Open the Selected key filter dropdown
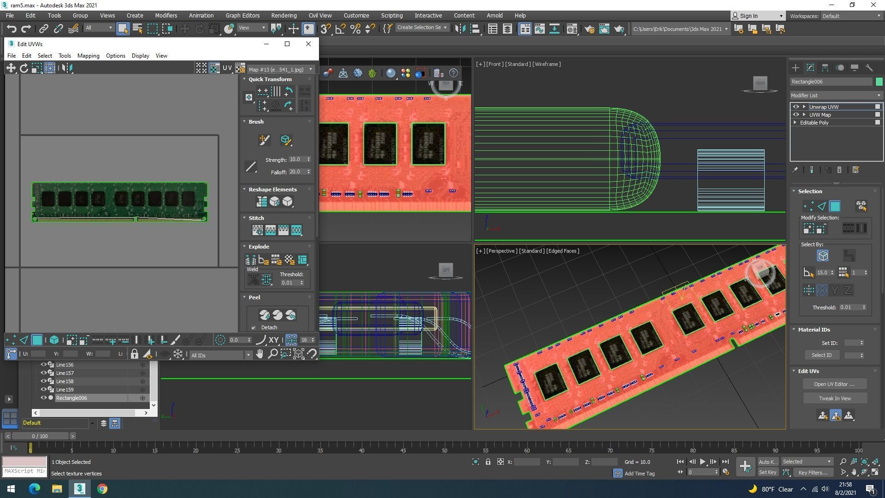 tap(807, 462)
